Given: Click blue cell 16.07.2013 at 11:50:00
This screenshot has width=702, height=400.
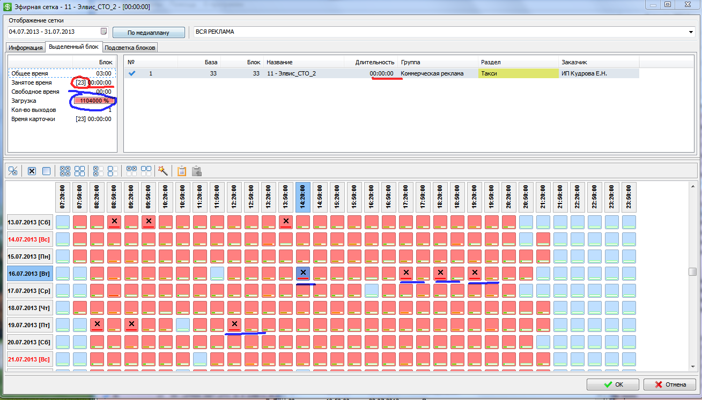Looking at the screenshot, I should point(217,274).
